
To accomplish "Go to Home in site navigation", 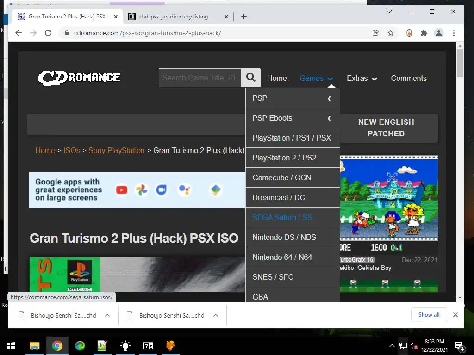I will click(x=277, y=78).
